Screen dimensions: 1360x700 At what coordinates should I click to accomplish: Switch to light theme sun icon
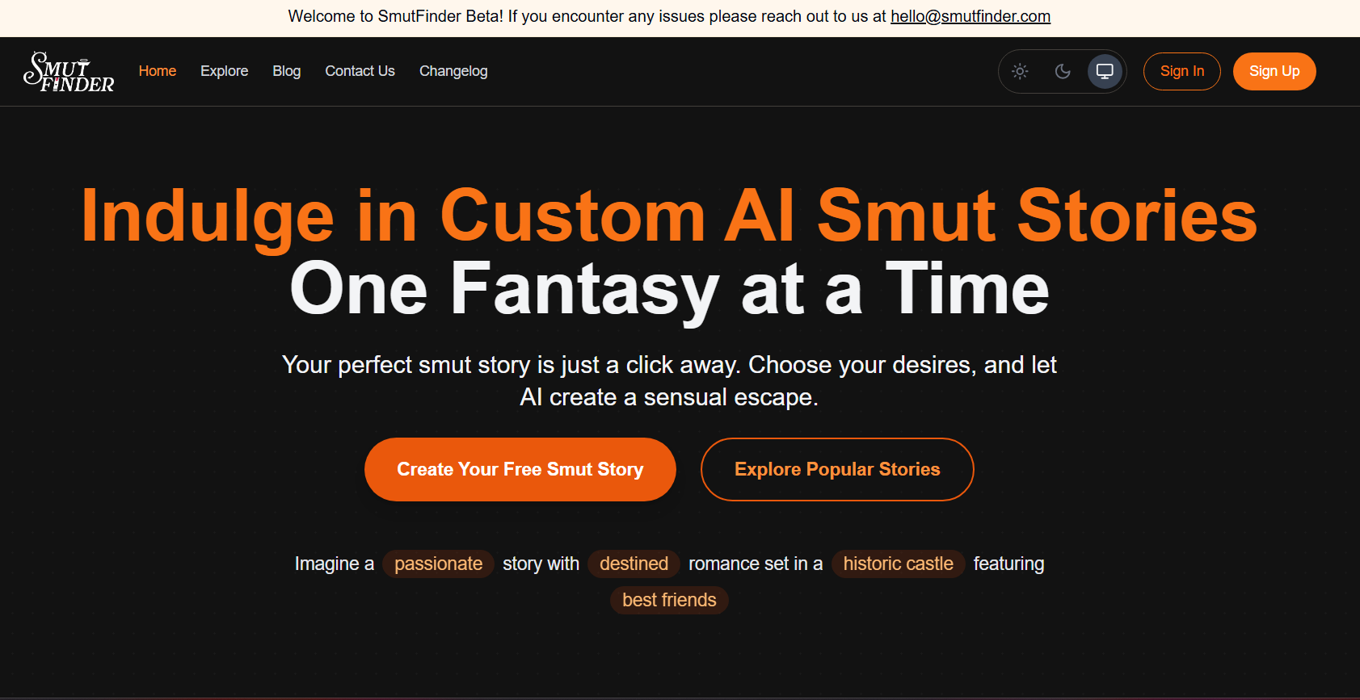(1020, 71)
